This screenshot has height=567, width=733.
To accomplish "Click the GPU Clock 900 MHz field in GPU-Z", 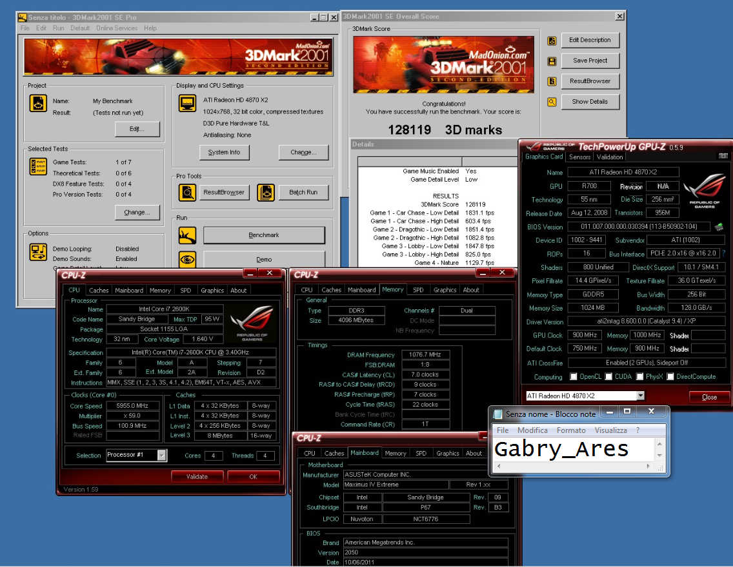I will 585,335.
